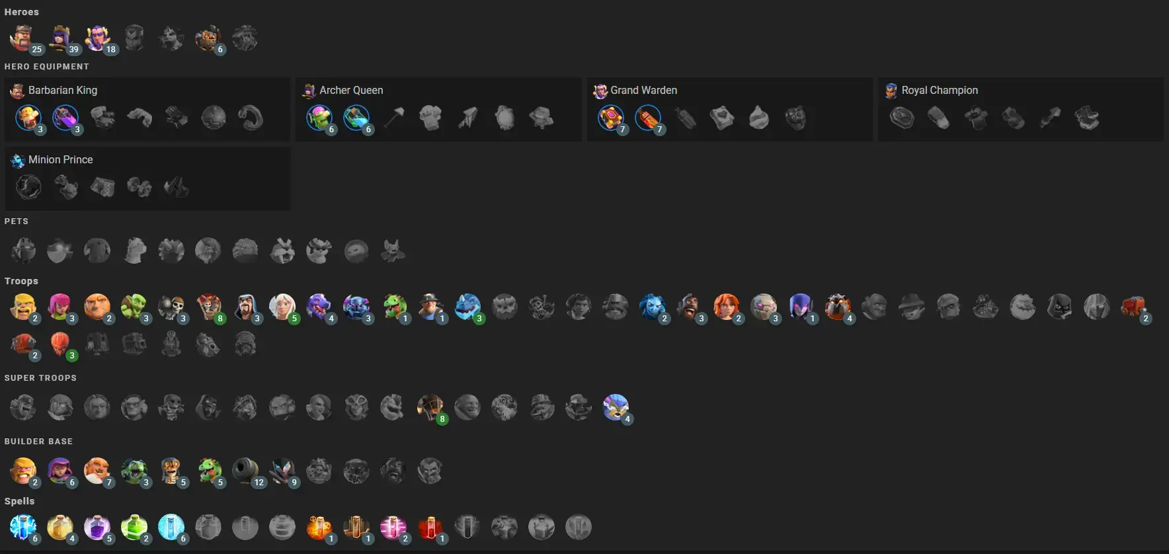Select the Archer Puppet equipment under Archer Queen

pos(319,118)
